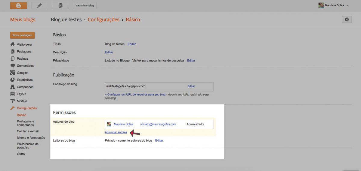Click the Visão geral house icon
Image resolution: width=361 pixels, height=171 pixels.
point(13,44)
